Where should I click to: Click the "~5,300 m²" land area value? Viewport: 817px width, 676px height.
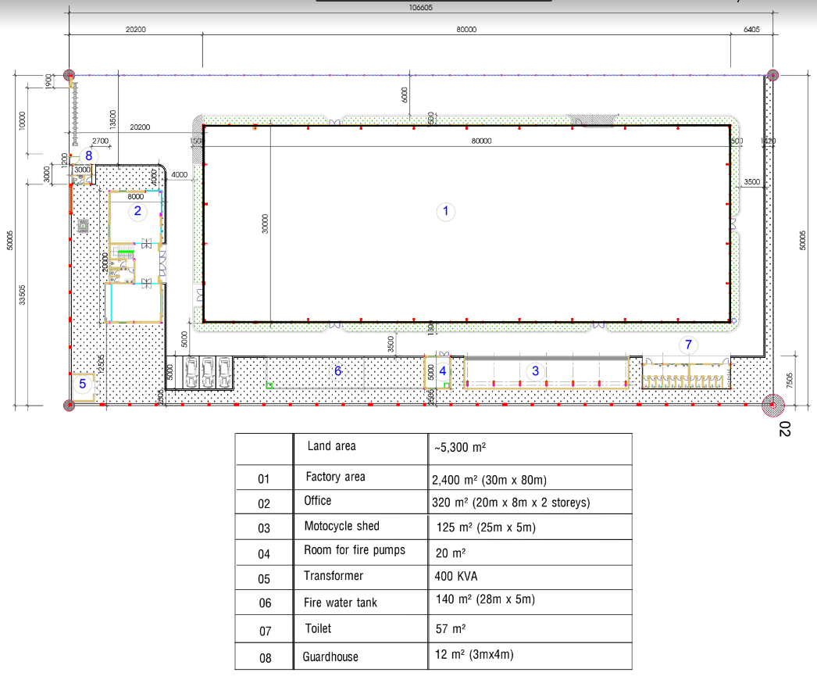(460, 449)
